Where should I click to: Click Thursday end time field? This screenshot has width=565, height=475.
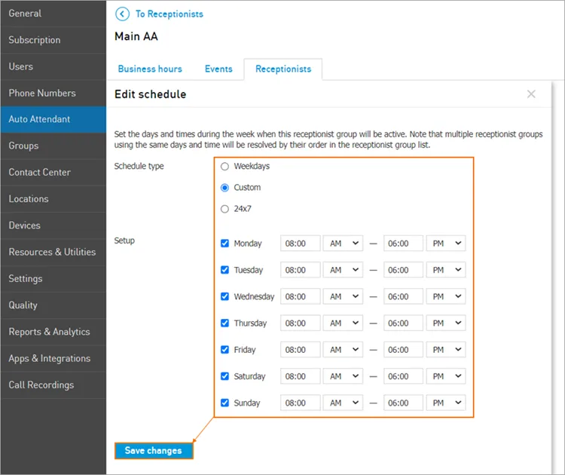pyautogui.click(x=403, y=323)
